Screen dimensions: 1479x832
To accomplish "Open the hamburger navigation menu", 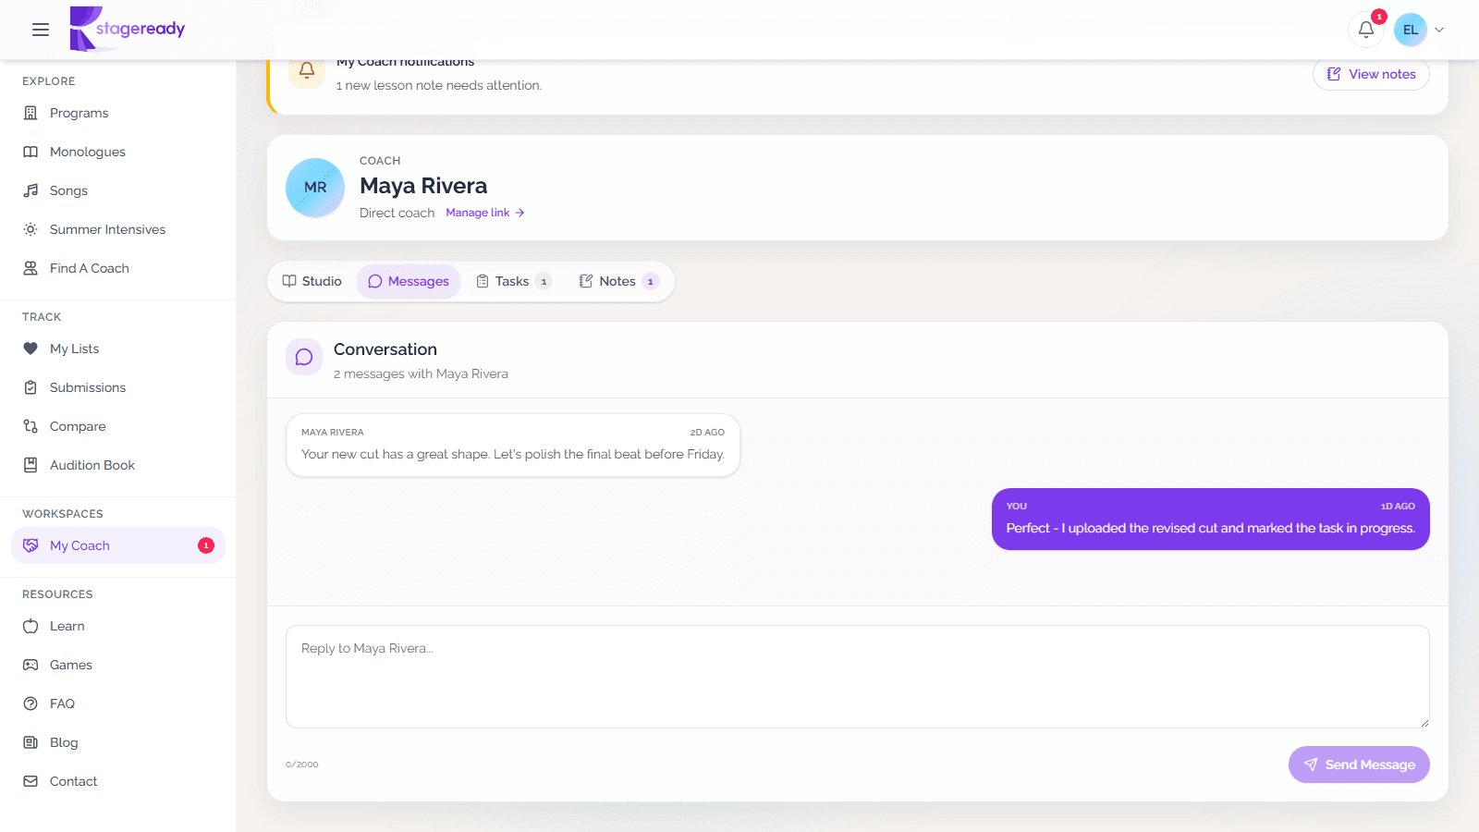I will [41, 30].
